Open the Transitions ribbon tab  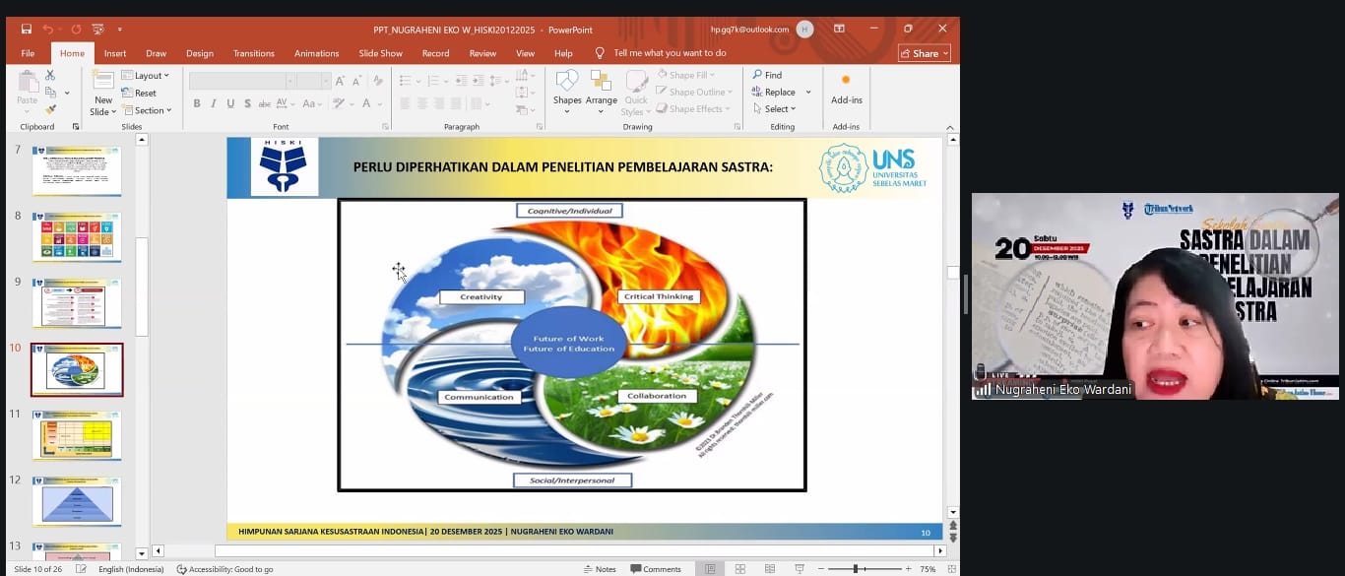point(255,53)
